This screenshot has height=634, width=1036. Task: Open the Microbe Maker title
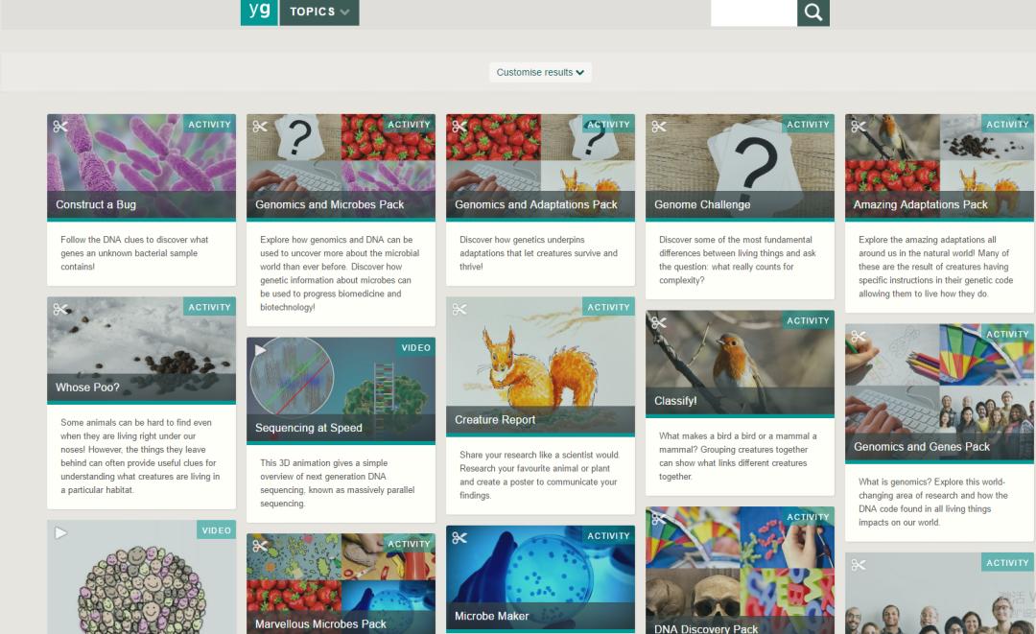(491, 616)
